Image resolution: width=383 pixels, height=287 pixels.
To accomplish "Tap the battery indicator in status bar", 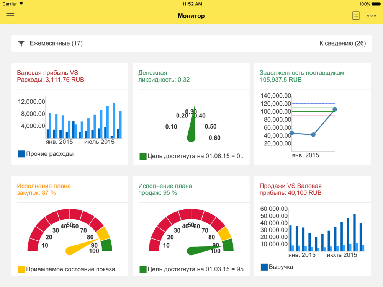I will tap(375, 4).
